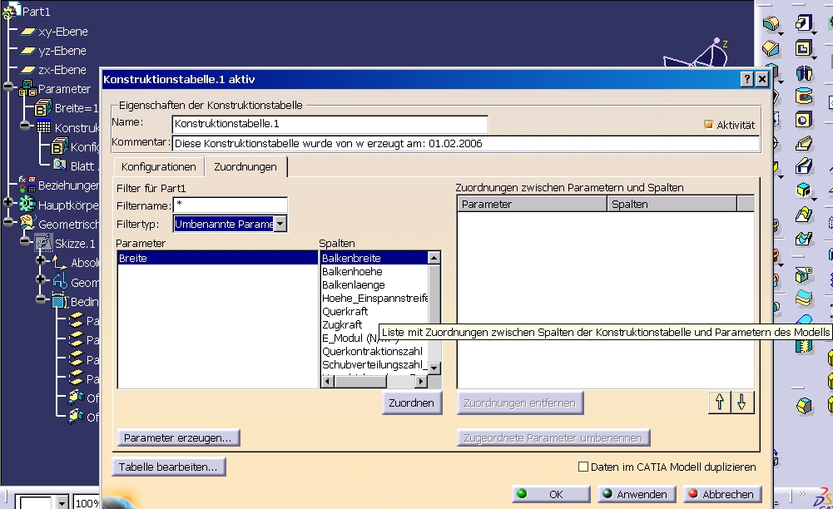Select Balkenlaenge in the Spalten list

(374, 285)
